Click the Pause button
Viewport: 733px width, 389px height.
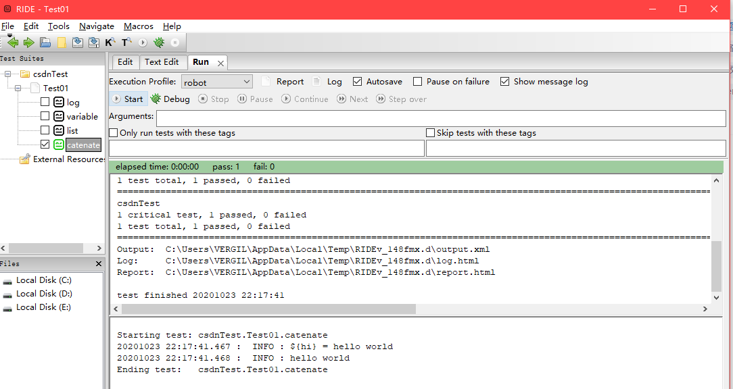[255, 99]
